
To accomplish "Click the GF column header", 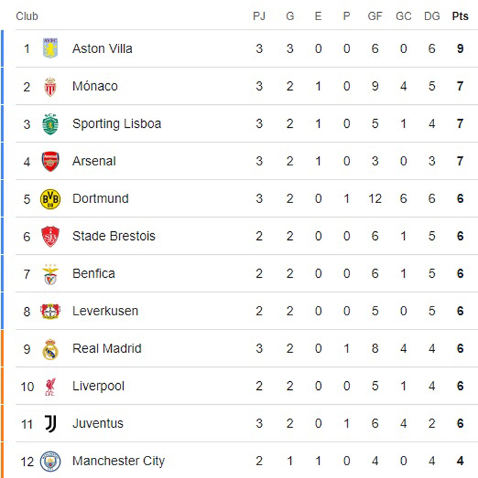I will tap(375, 16).
